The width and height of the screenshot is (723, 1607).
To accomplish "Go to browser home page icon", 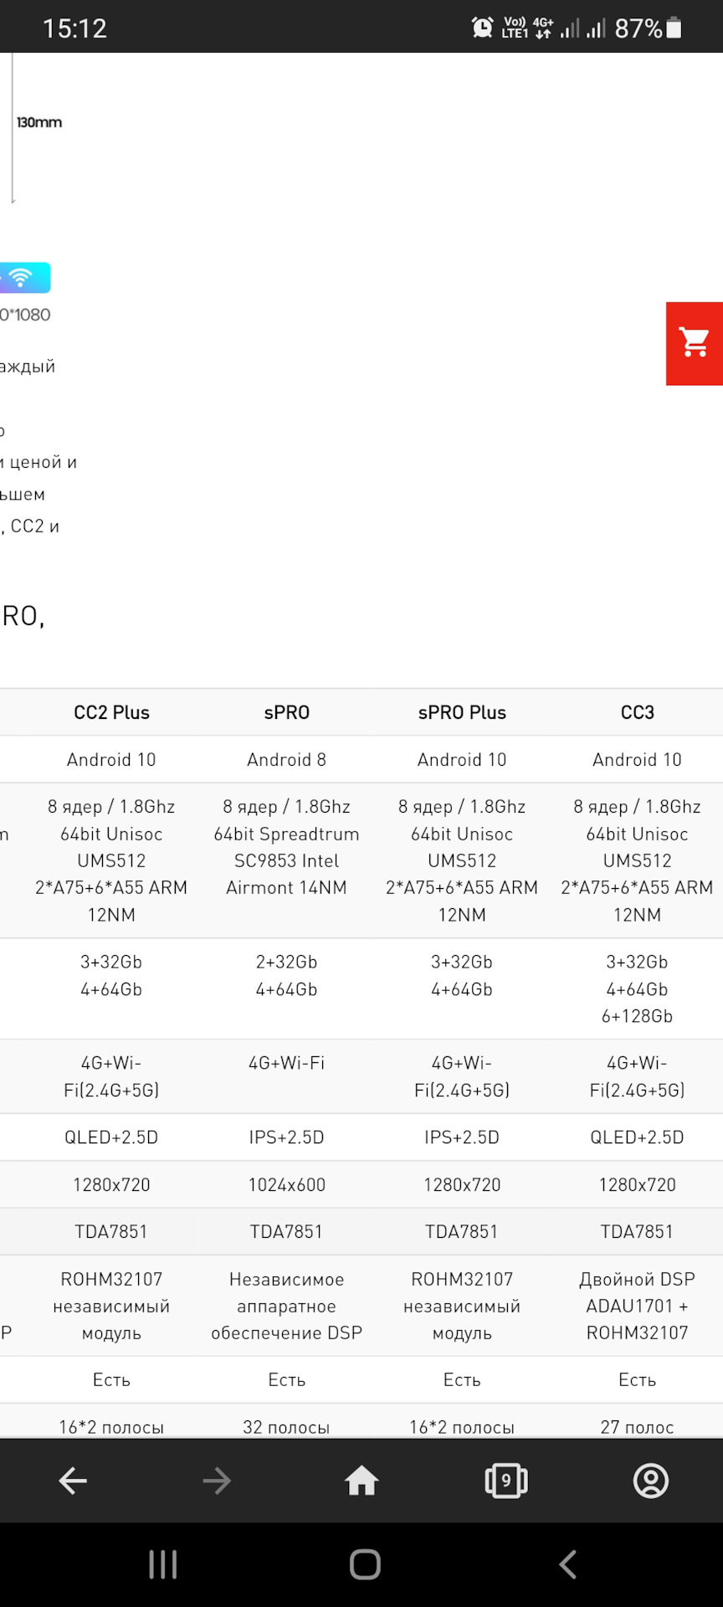I will [x=361, y=1481].
